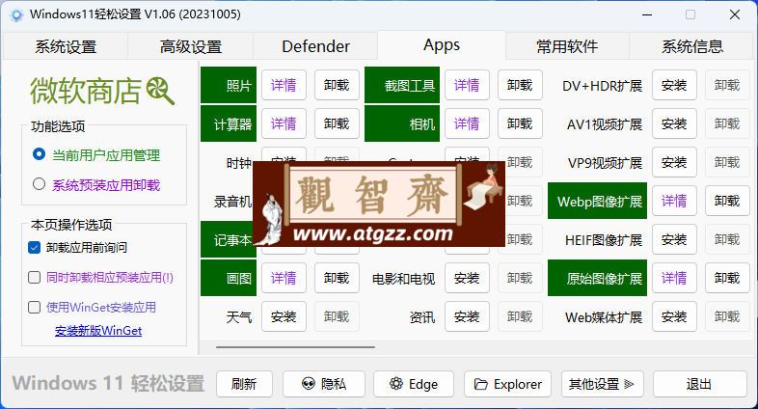Click the 刷新 refresh button
Viewport: 758px width, 409px height.
point(244,384)
